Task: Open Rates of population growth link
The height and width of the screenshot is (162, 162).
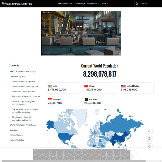Action: coord(24,103)
